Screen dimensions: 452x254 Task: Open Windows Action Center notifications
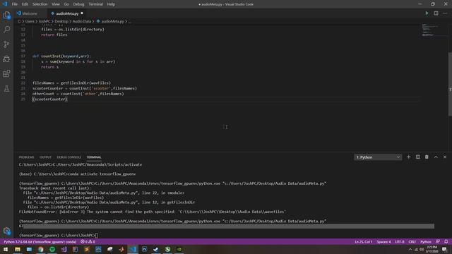[444, 249]
